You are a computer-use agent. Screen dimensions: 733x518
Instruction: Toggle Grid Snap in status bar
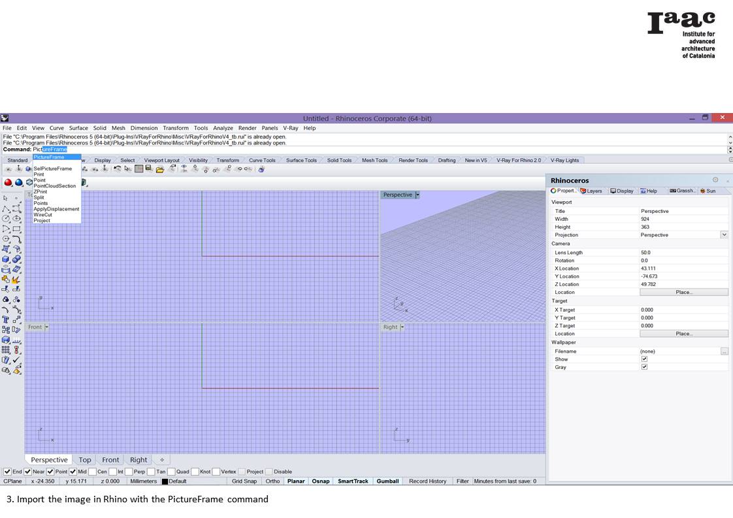(x=244, y=481)
